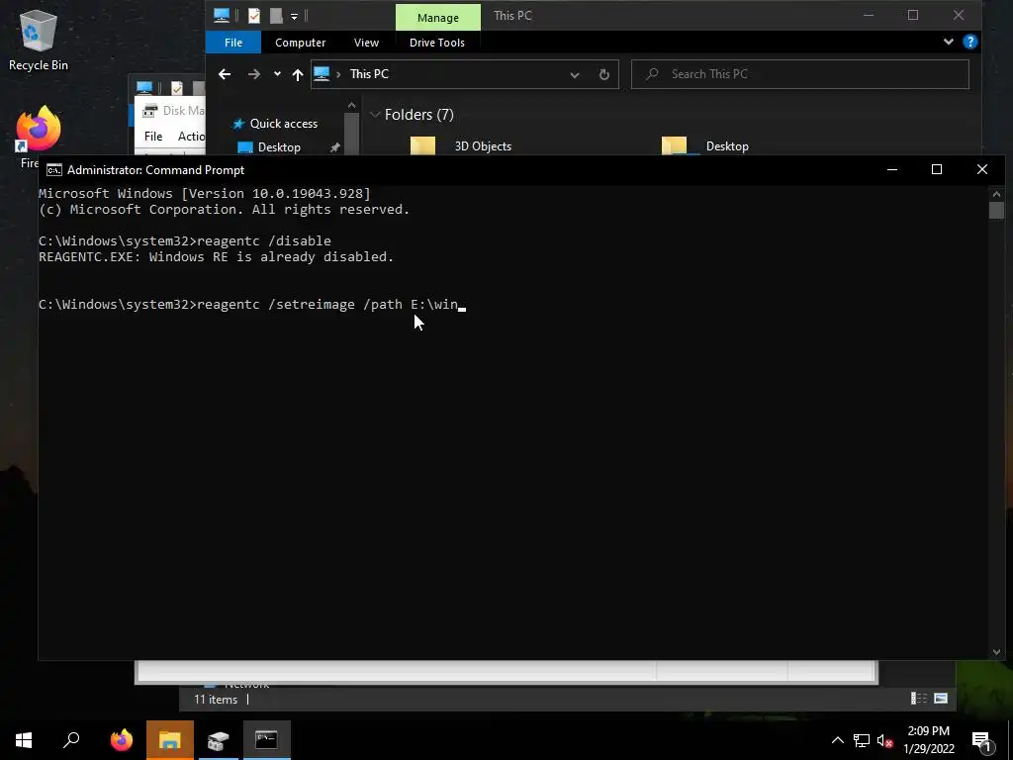Open network status tray icon

tap(862, 740)
